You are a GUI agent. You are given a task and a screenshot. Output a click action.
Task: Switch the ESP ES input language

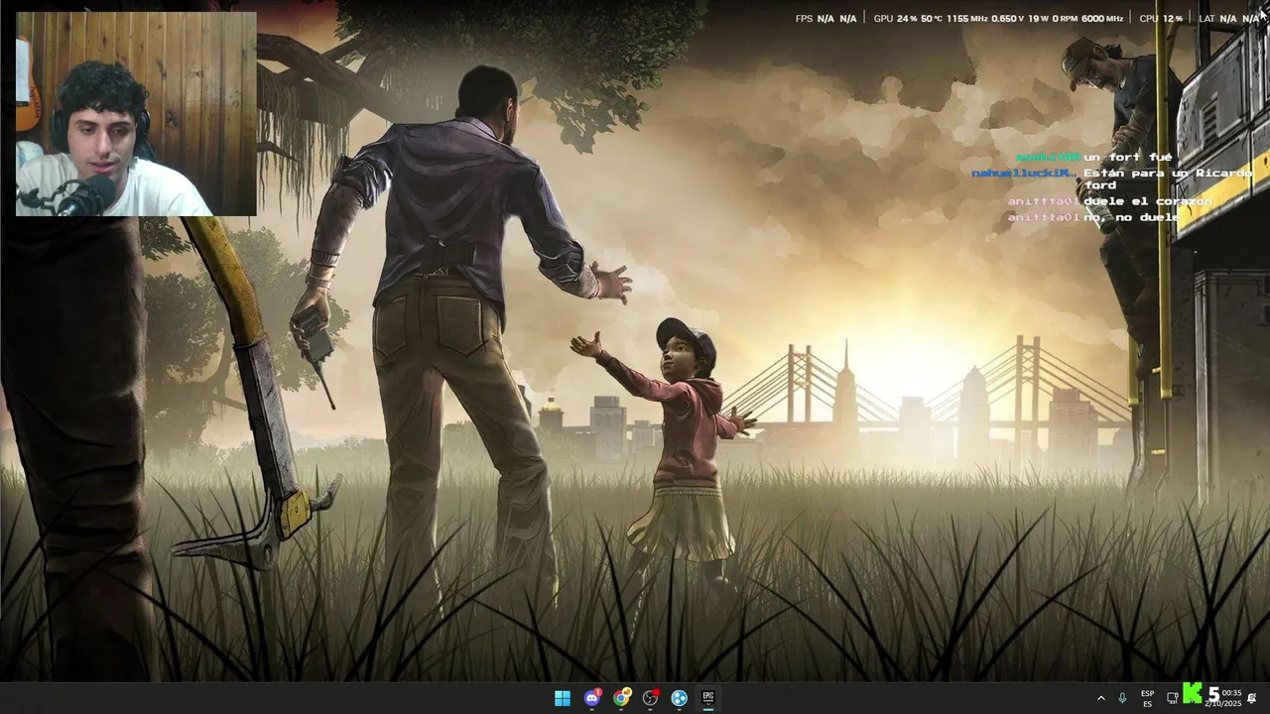[1147, 698]
